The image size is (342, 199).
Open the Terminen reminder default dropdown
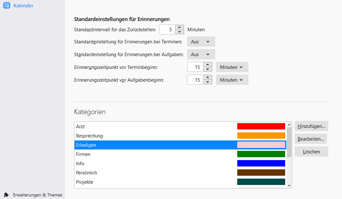tap(201, 42)
